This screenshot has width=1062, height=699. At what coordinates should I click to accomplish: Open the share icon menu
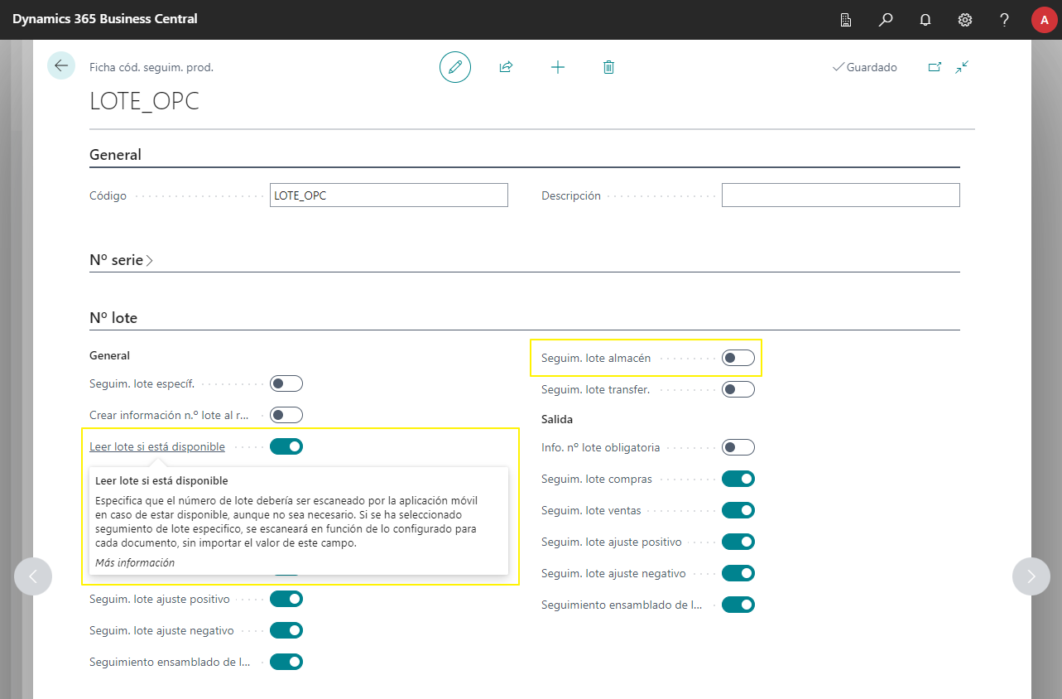(x=506, y=67)
